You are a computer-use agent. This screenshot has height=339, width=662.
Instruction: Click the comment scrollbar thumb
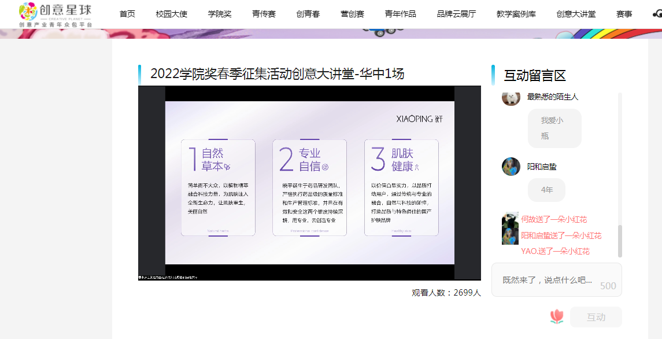coord(620,241)
